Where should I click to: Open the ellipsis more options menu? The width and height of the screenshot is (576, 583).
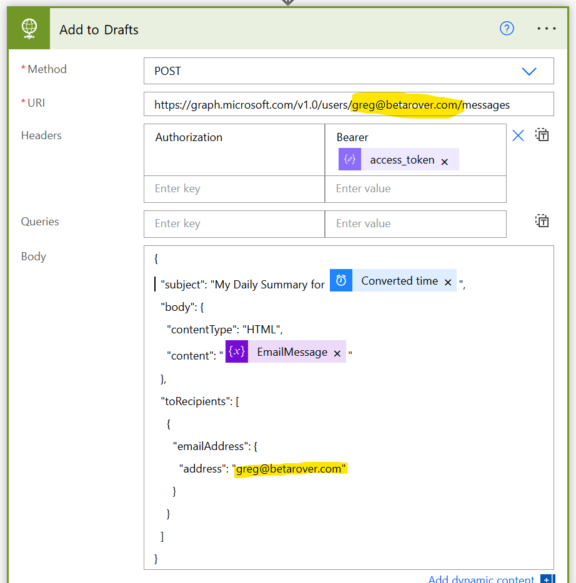(546, 29)
